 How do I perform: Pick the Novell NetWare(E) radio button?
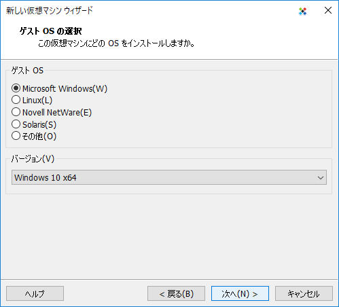(x=16, y=112)
